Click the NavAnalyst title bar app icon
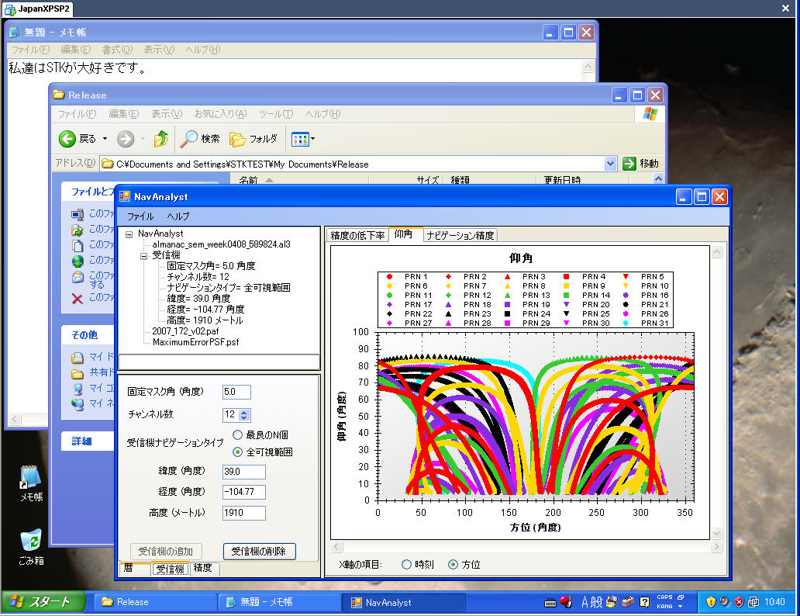This screenshot has width=800, height=616. click(125, 196)
